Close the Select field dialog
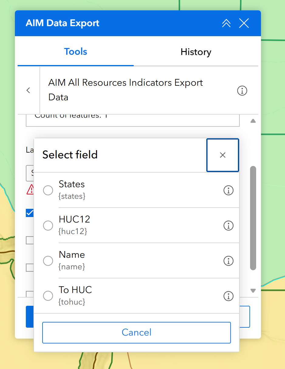The height and width of the screenshot is (369, 285). click(x=223, y=155)
